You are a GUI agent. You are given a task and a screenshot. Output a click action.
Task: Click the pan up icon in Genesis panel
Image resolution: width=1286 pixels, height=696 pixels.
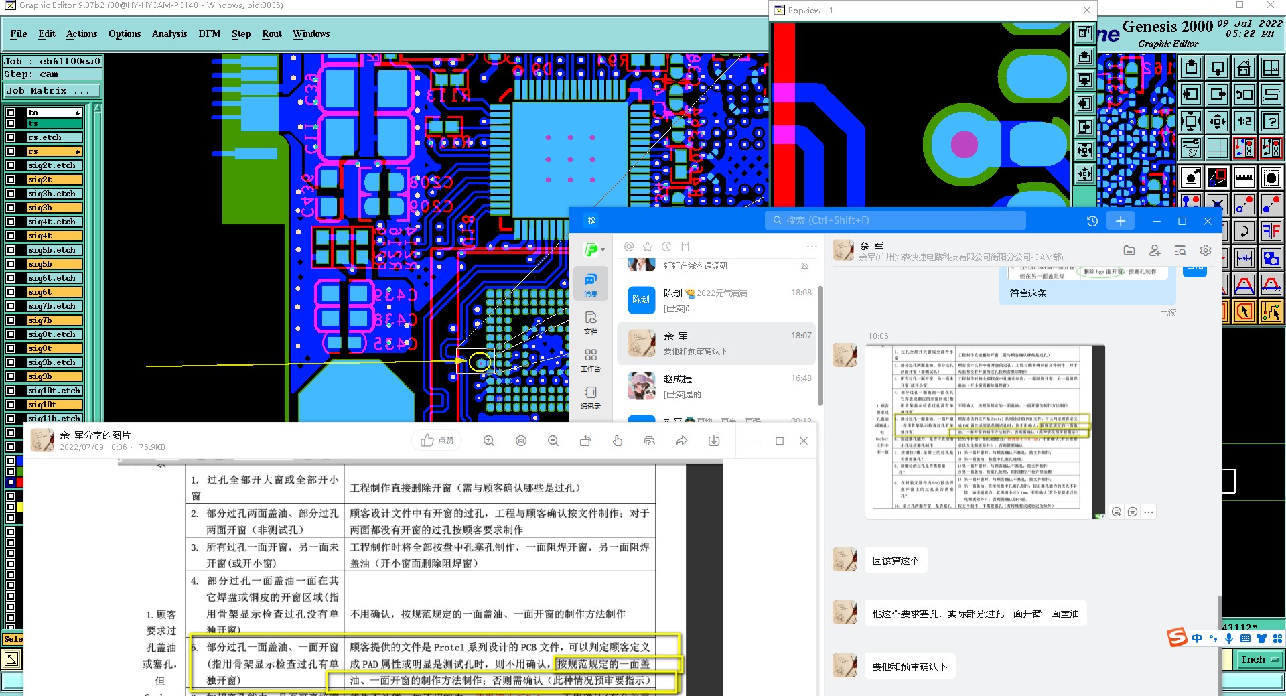pyautogui.click(x=1191, y=68)
